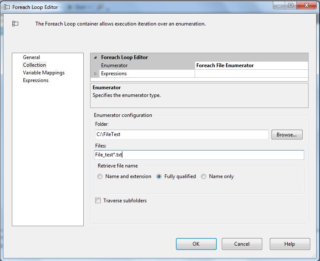Select the General page
Screen dimensions: 320x261
31,57
